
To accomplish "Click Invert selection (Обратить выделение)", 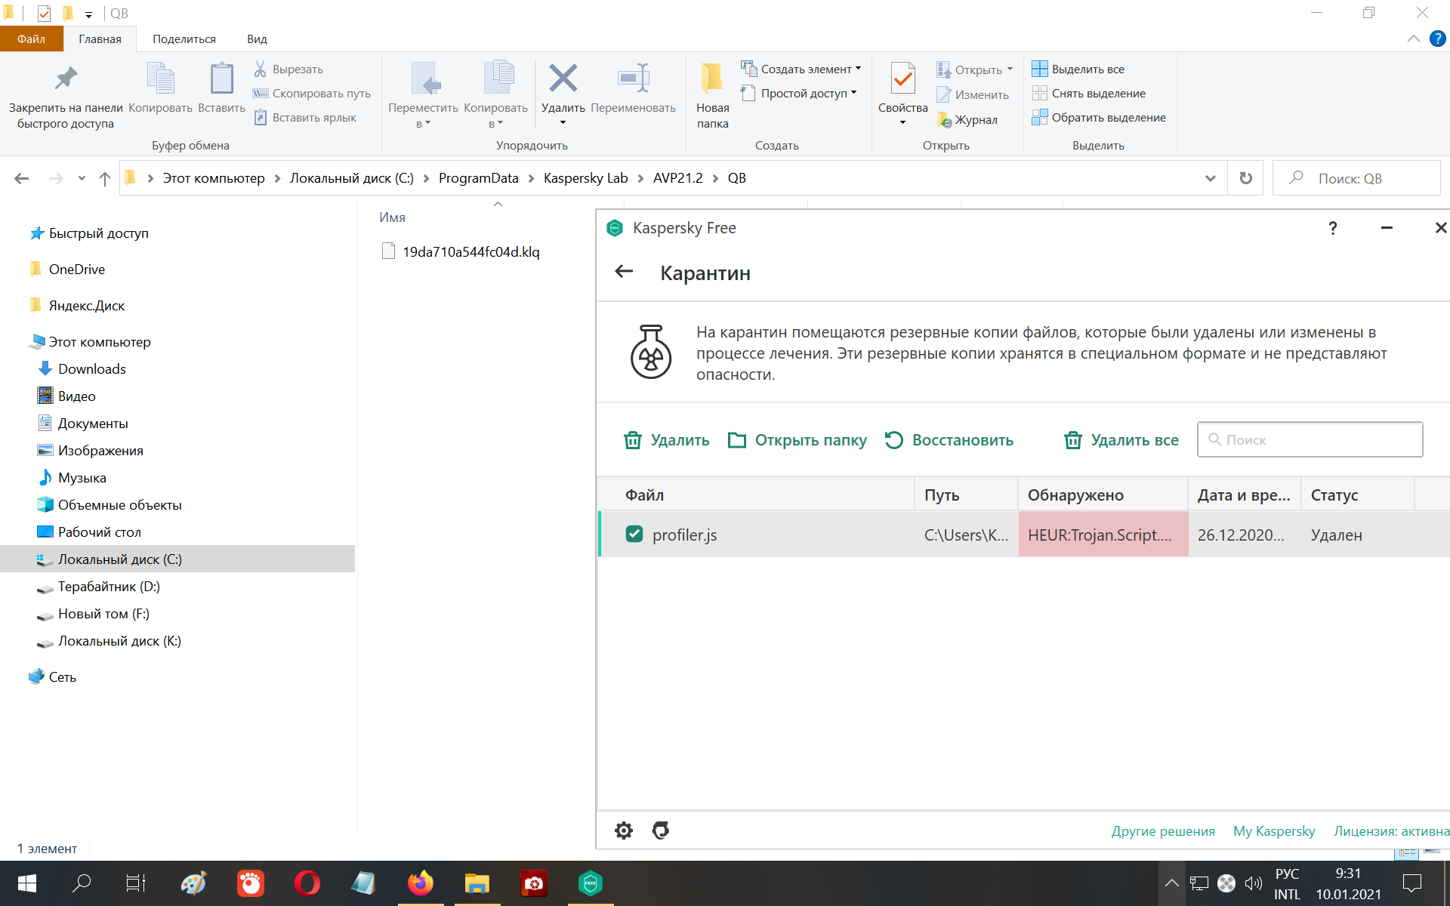I will [1099, 117].
